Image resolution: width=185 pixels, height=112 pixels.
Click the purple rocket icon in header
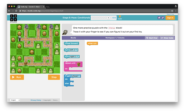(159, 18)
